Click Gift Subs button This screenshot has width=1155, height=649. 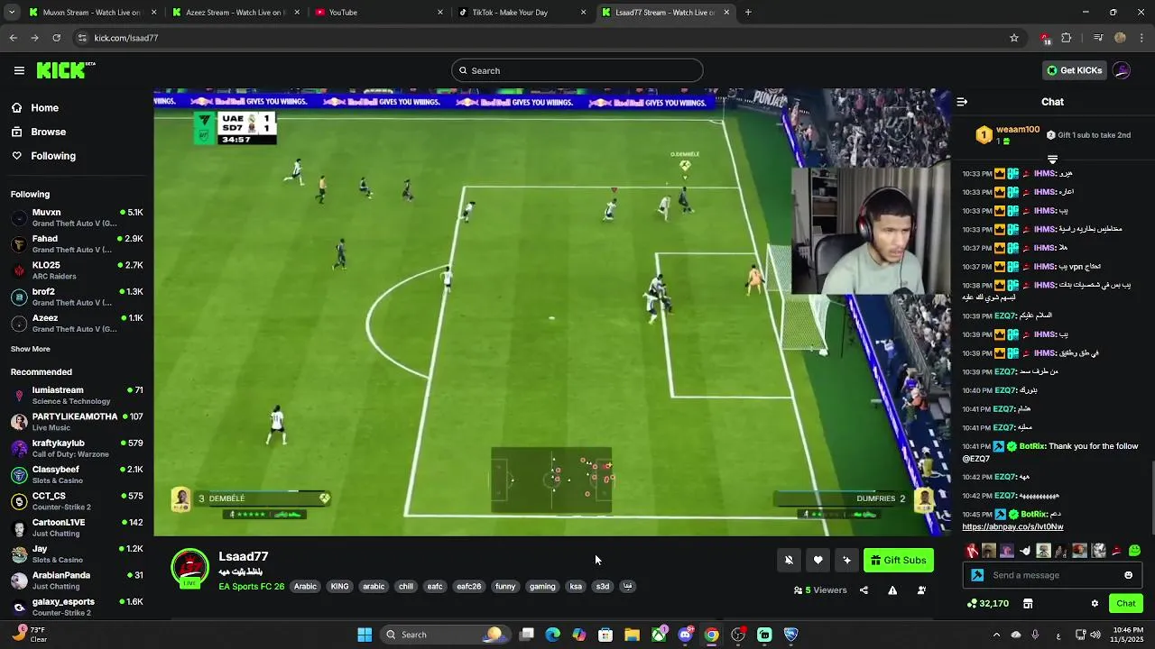(x=898, y=560)
